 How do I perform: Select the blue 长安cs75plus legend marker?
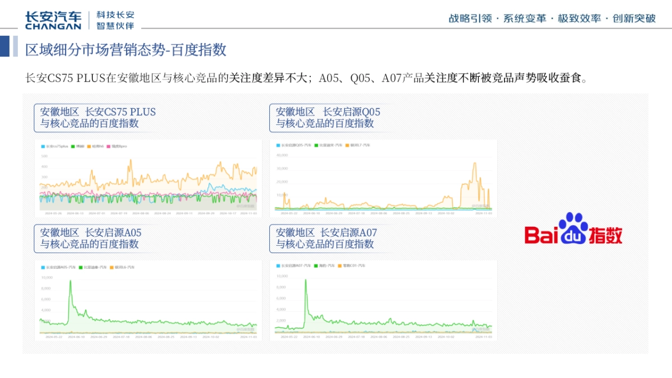[x=43, y=146]
